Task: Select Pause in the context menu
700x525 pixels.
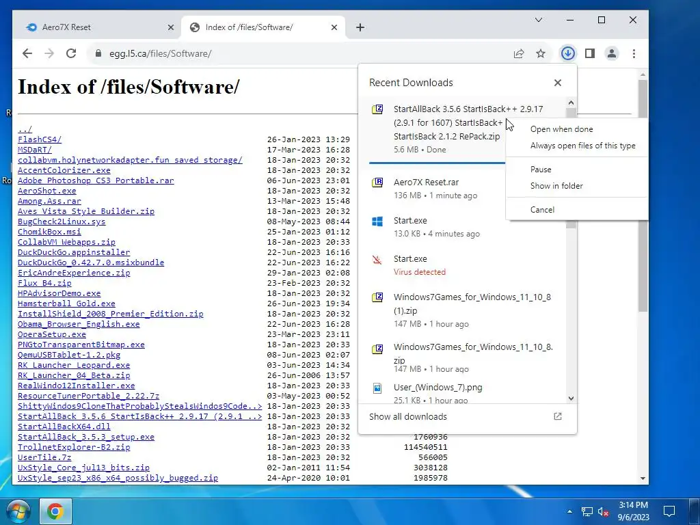Action: (541, 170)
